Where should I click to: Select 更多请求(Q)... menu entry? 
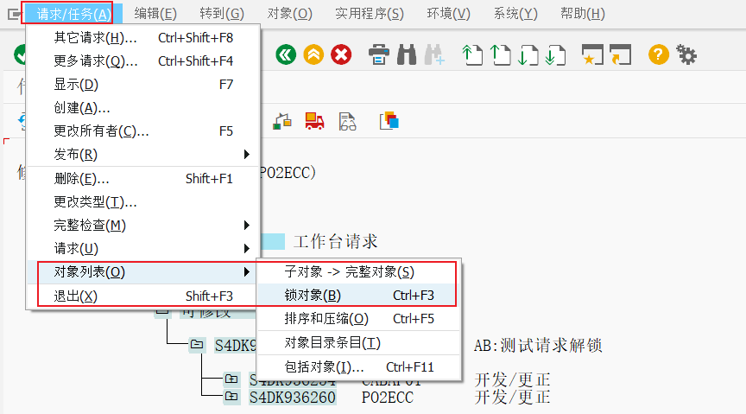click(x=143, y=61)
